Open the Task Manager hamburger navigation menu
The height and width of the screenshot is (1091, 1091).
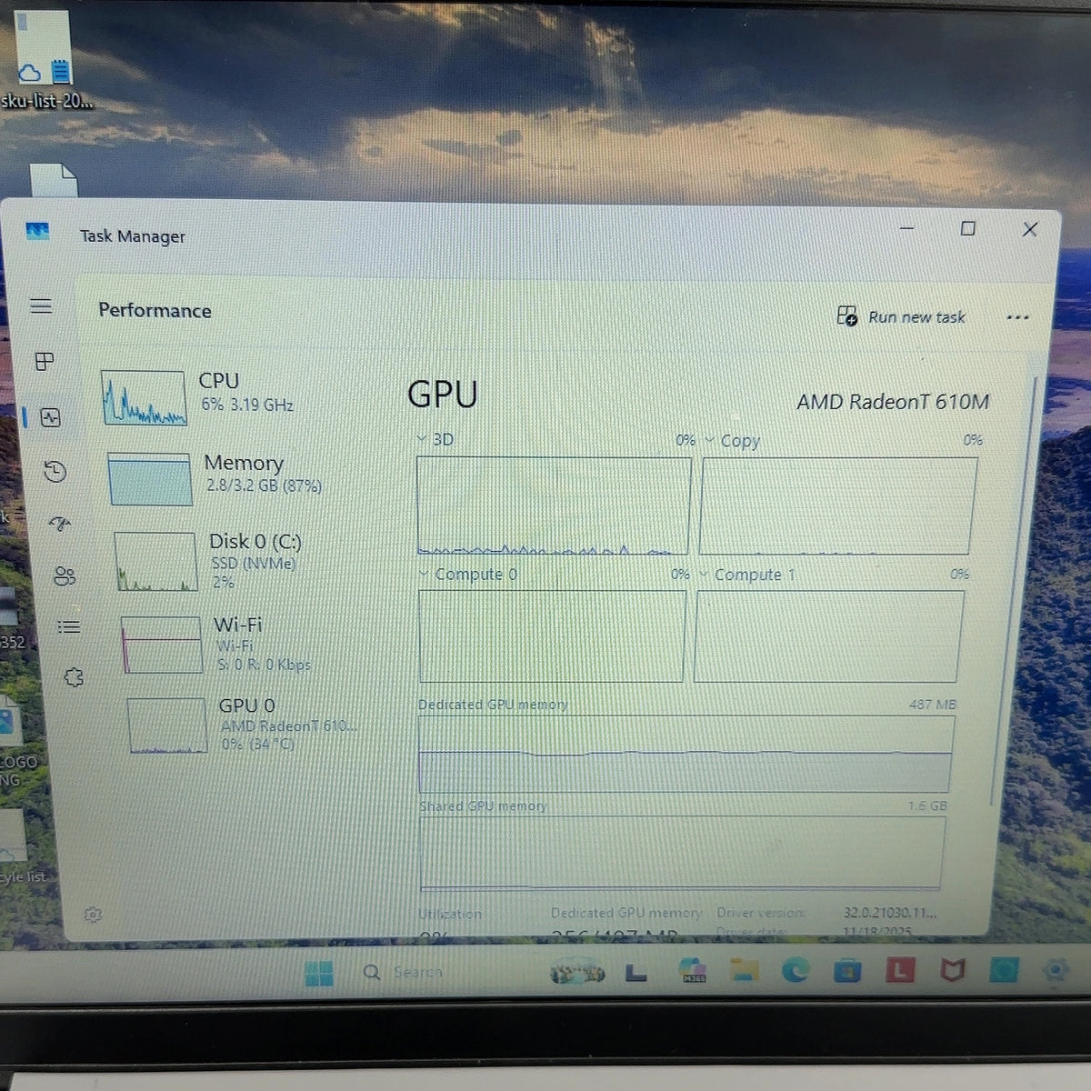[41, 305]
